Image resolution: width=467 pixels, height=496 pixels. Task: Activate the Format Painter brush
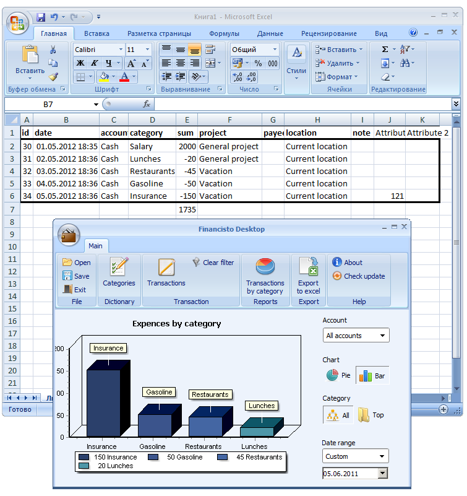pyautogui.click(x=53, y=77)
